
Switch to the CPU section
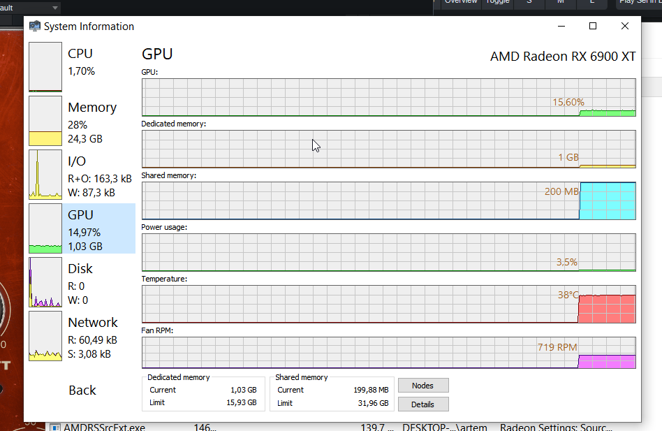[x=80, y=54]
